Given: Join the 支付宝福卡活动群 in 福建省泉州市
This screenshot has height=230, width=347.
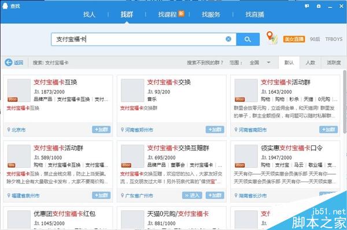Looking at the screenshot, I should coord(101,195).
